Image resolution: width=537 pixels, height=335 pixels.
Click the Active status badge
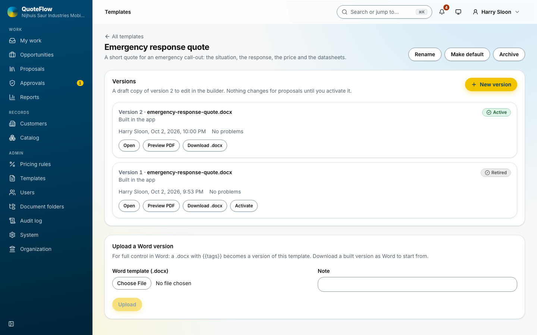coord(496,112)
